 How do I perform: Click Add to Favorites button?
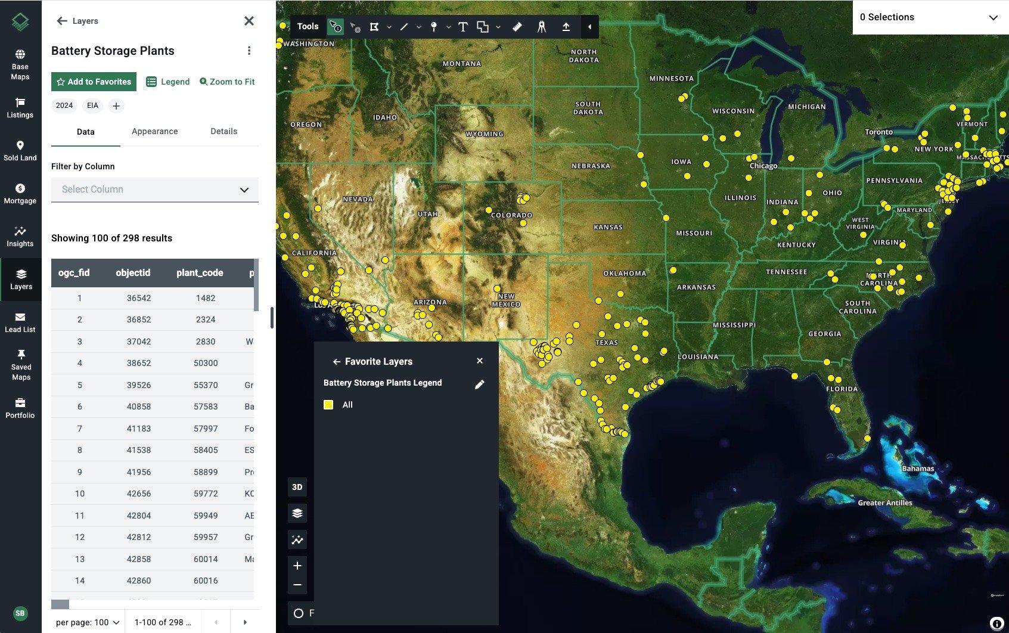point(94,82)
